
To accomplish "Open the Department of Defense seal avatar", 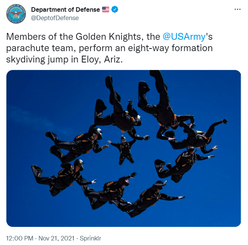I will (16, 14).
